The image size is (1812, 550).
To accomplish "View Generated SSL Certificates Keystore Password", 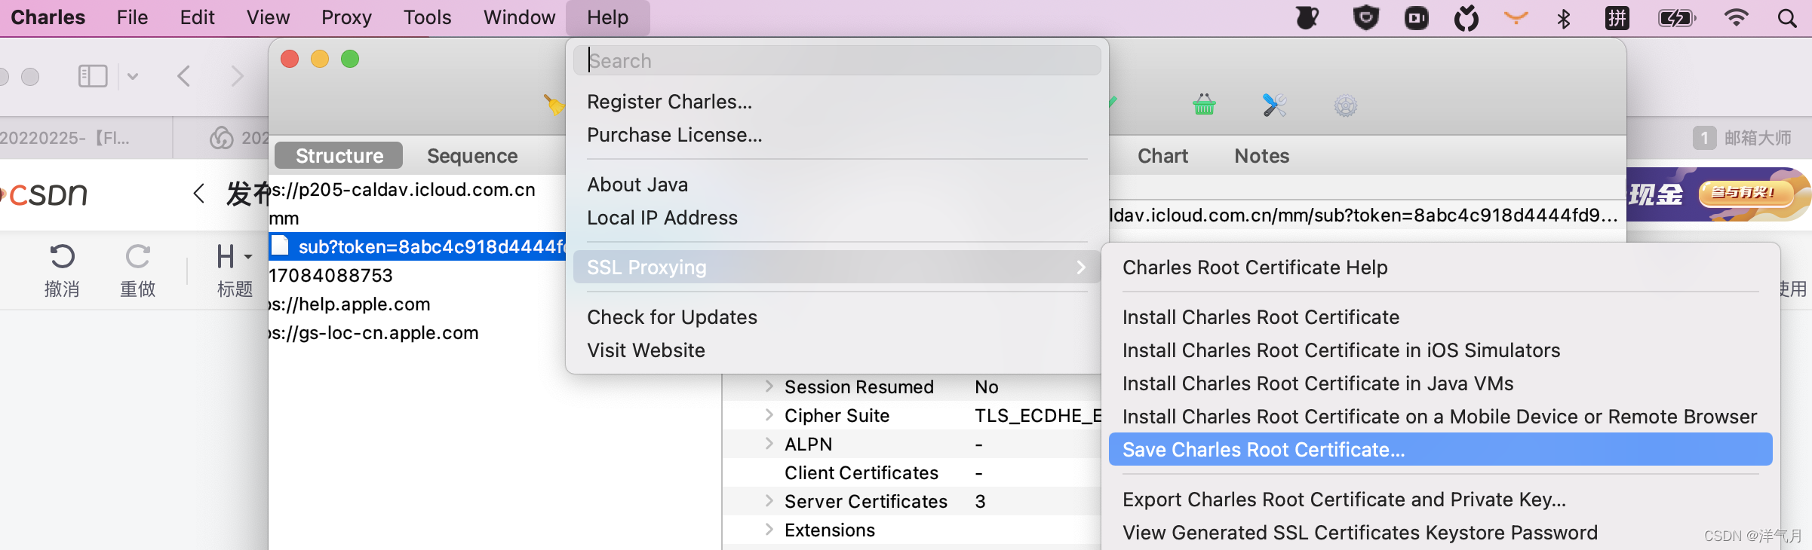I will (x=1360, y=533).
